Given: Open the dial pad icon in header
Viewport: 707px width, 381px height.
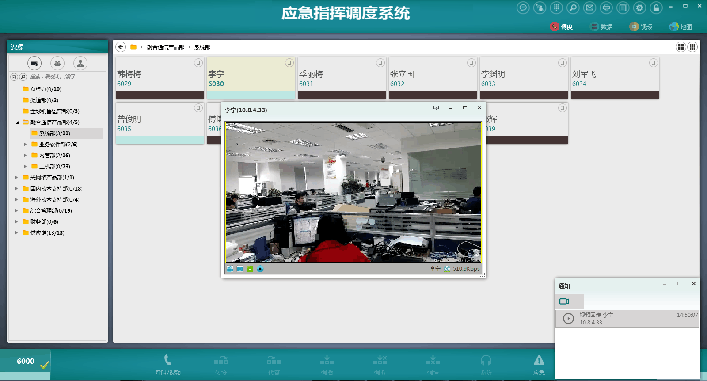Looking at the screenshot, I should (x=556, y=8).
